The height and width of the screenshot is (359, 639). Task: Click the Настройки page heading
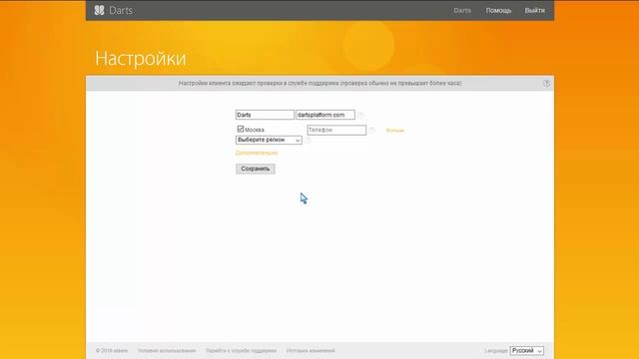pyautogui.click(x=141, y=58)
